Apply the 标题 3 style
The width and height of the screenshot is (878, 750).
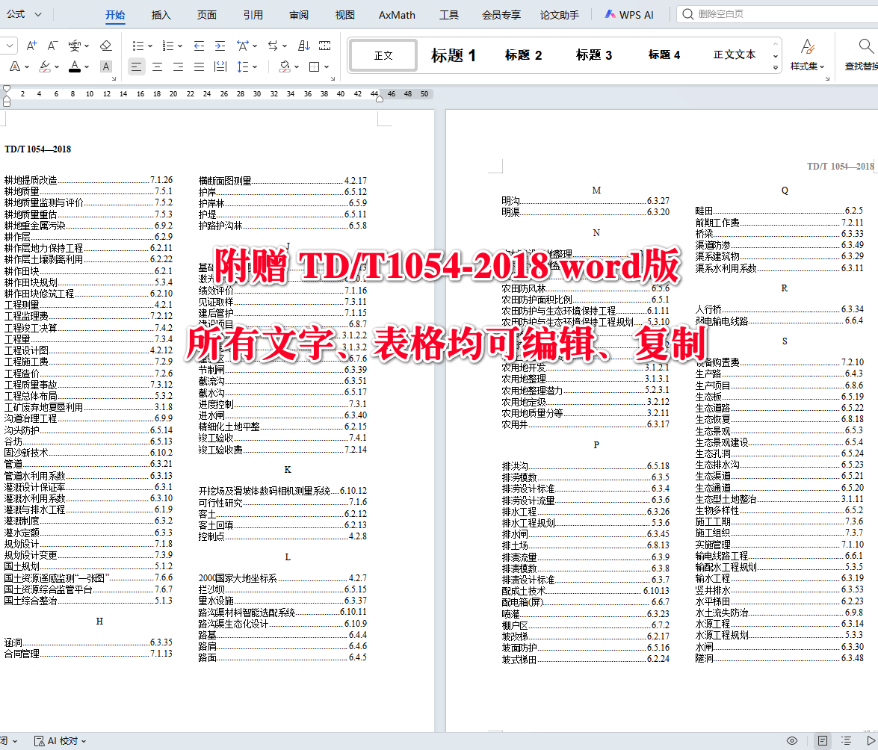click(x=594, y=55)
